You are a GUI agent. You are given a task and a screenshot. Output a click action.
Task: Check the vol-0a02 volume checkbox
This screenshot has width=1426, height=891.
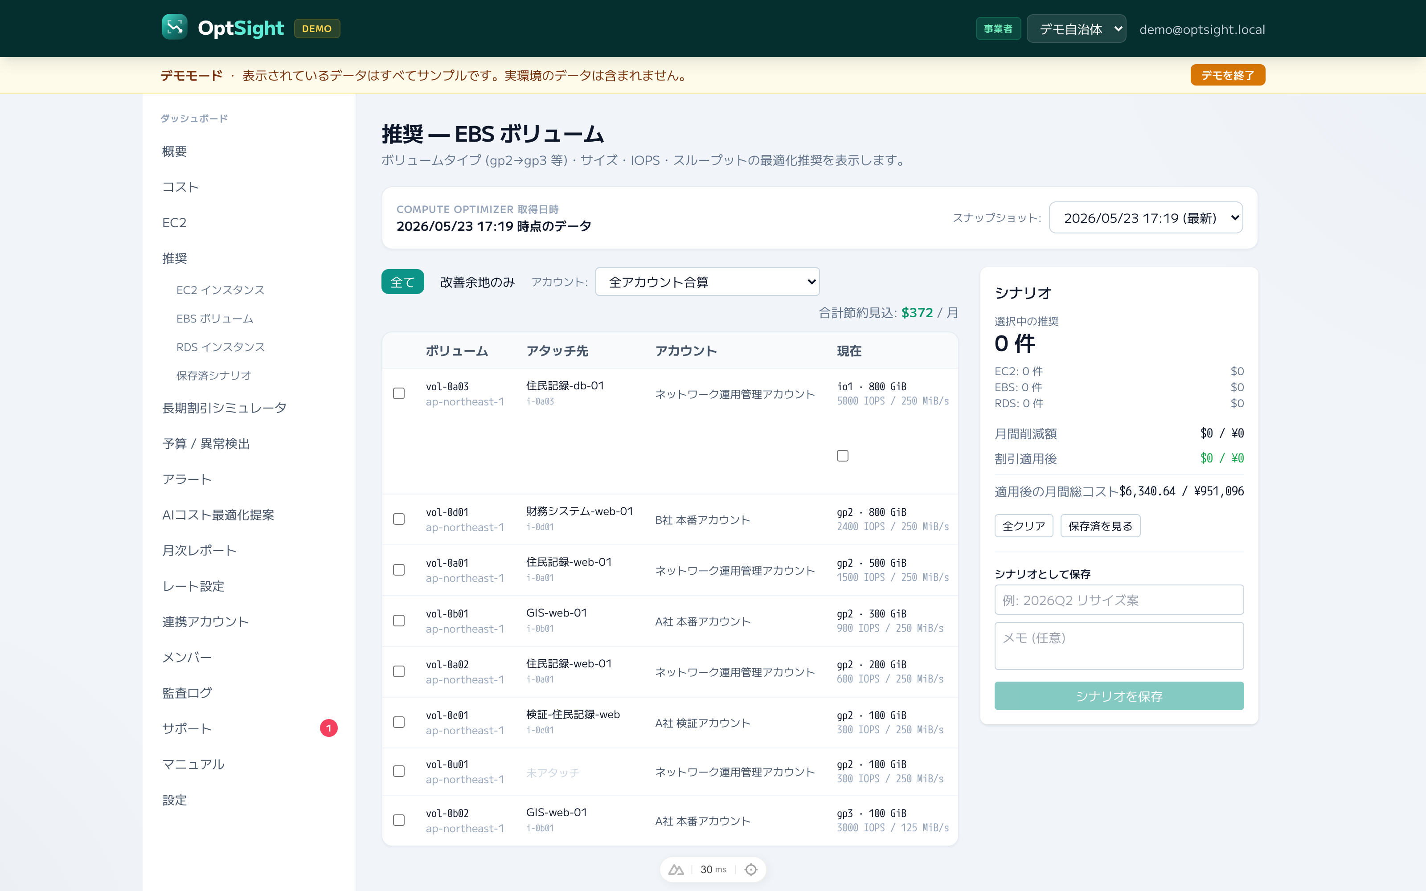coord(399,671)
